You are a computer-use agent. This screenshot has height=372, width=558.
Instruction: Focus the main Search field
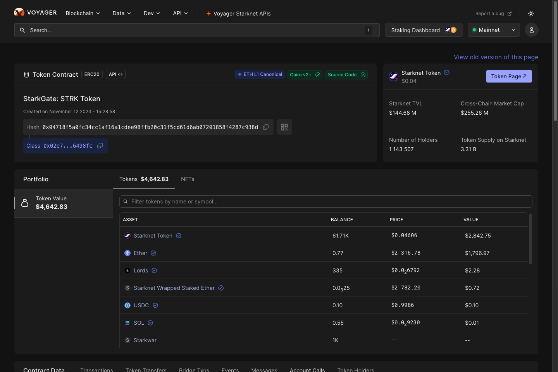click(197, 30)
